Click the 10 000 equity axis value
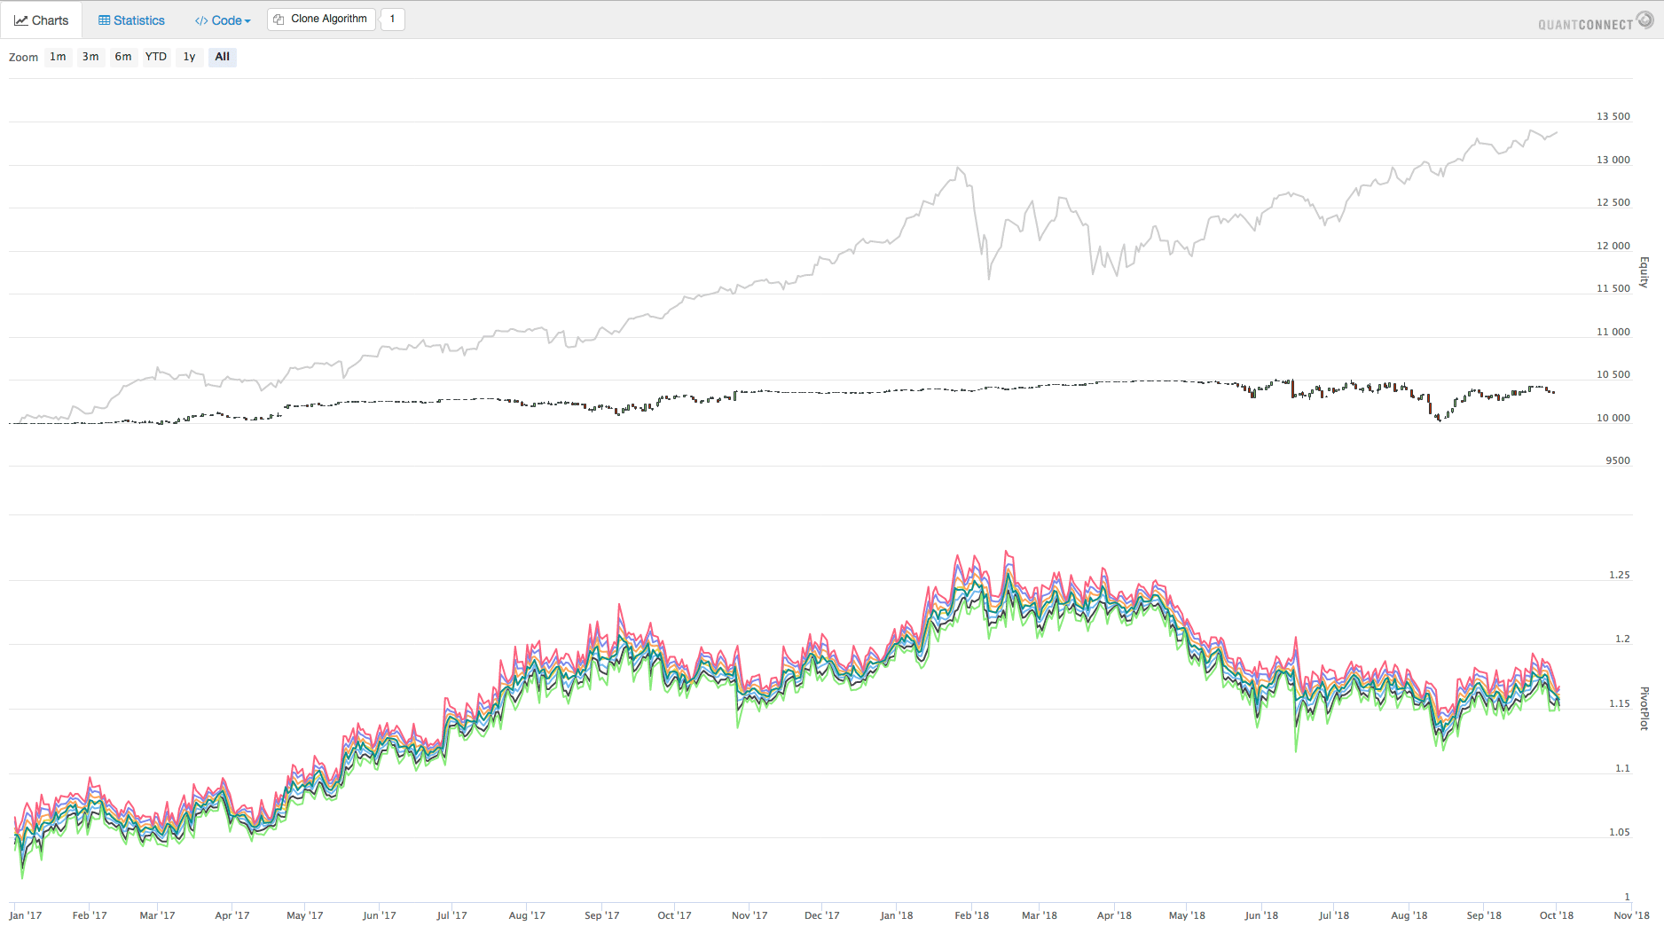Image resolution: width=1664 pixels, height=934 pixels. click(x=1613, y=418)
